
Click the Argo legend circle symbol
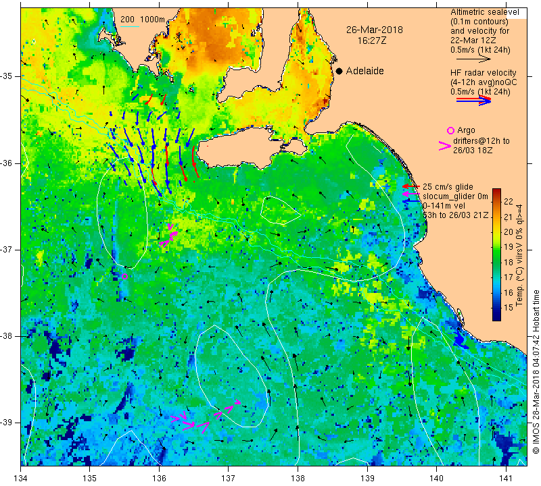(x=450, y=130)
